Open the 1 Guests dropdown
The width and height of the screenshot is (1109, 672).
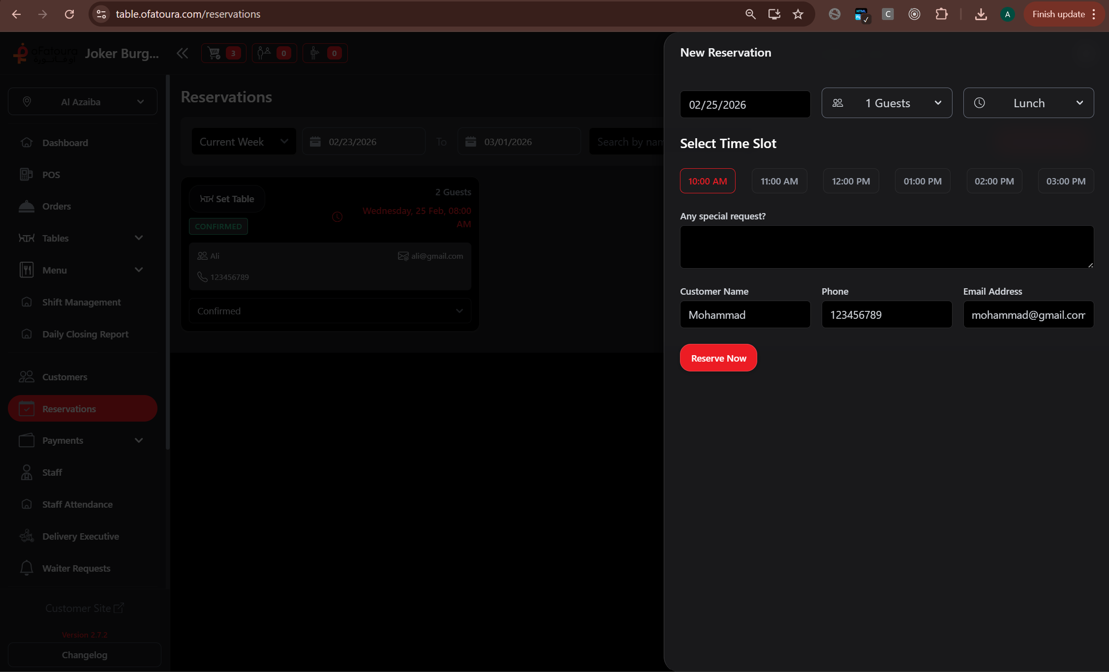point(887,103)
